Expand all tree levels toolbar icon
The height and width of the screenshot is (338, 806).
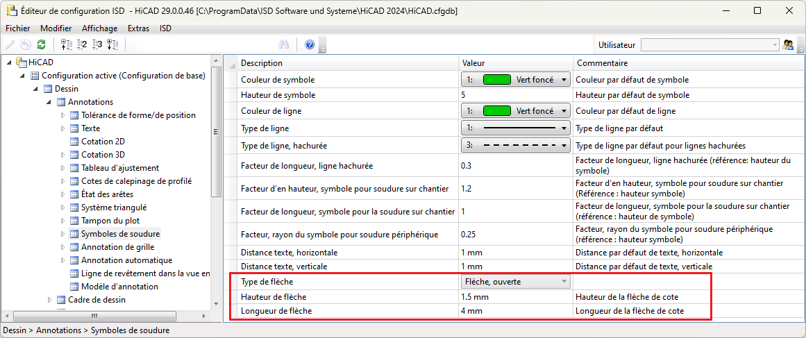pos(114,44)
